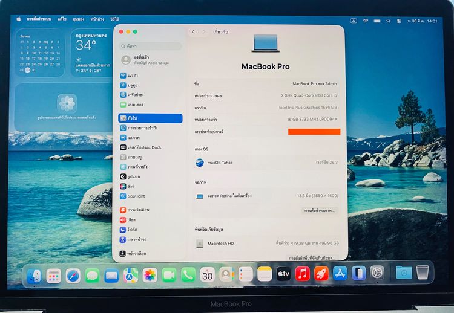Screen dimensions: 454x313
Task: Open the มุมมอง (View) menu
Action: (78, 19)
